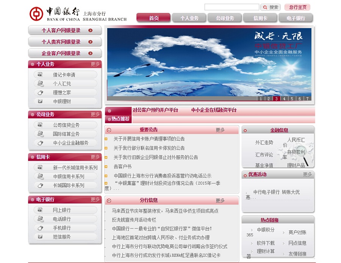Click the icon beside 手机银行
341x263 pixels.
[40, 228]
